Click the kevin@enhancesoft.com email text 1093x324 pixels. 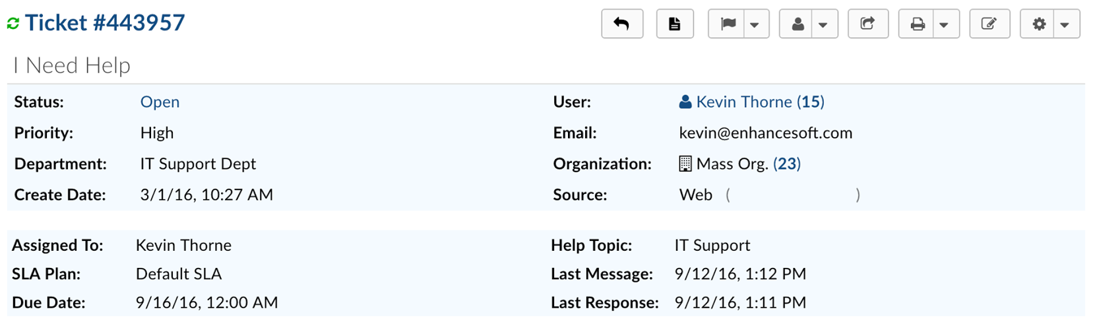[765, 133]
